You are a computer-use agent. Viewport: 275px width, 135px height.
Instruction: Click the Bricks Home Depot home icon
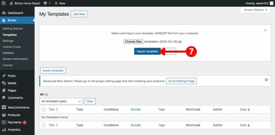point(11,3)
